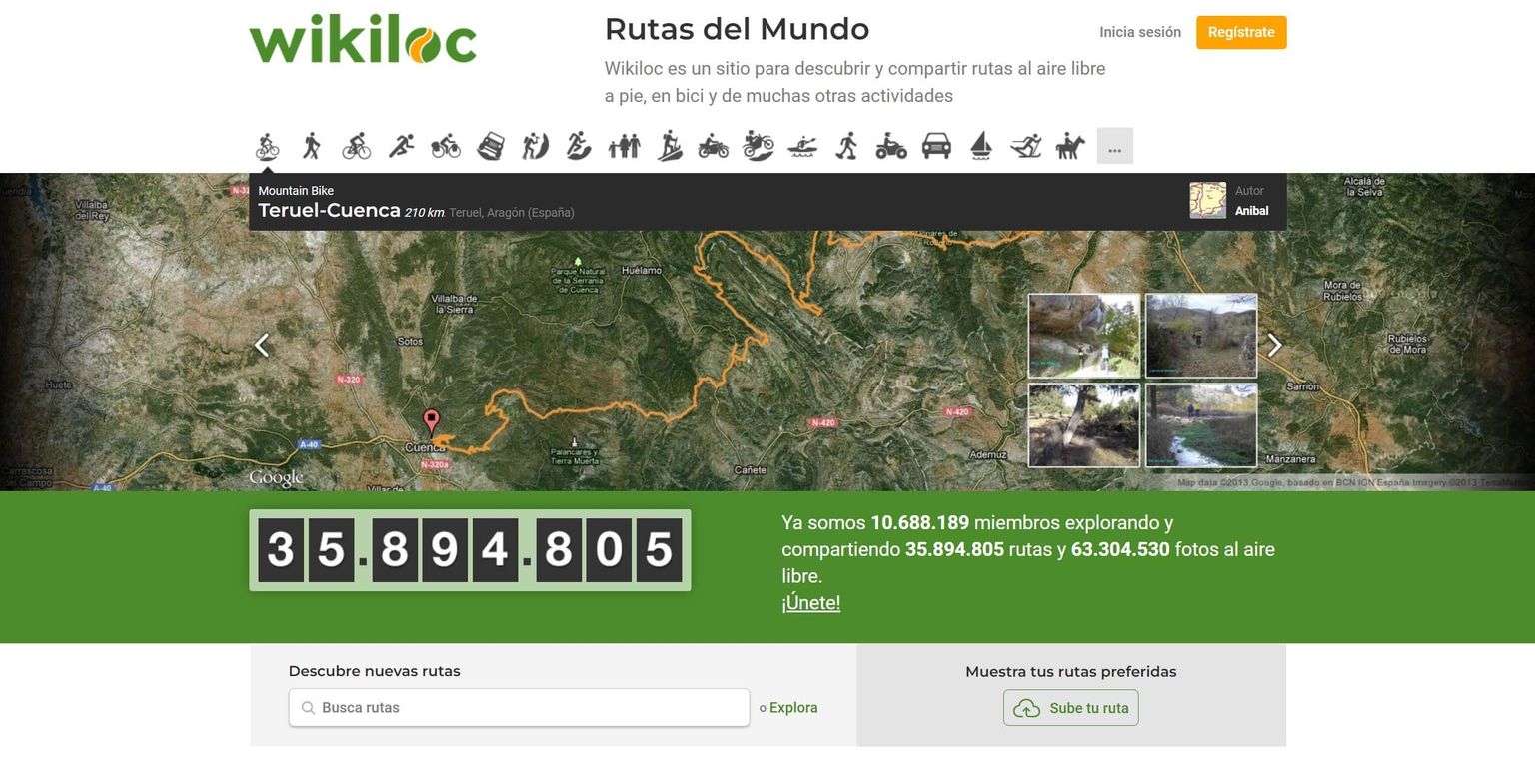
Task: Open the top-left trail photo thumbnail
Action: point(1084,336)
